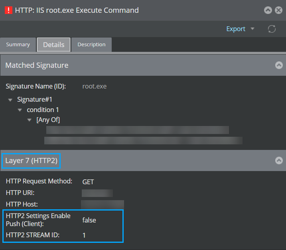Collapse the [Any Of] tree node

coord(30,120)
